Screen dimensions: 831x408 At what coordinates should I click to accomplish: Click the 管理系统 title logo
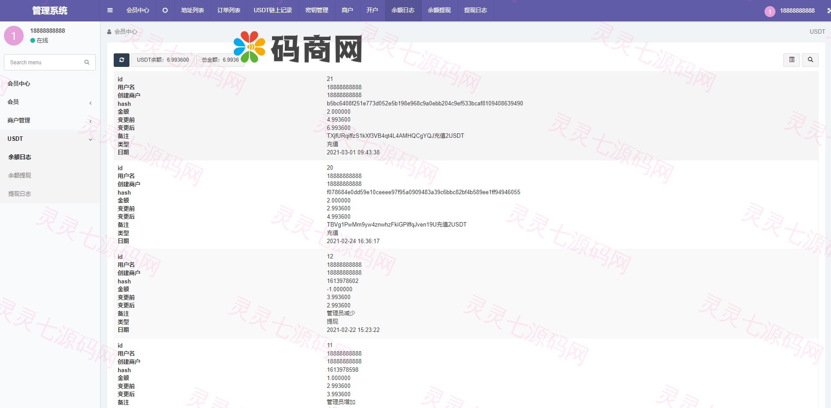50,10
